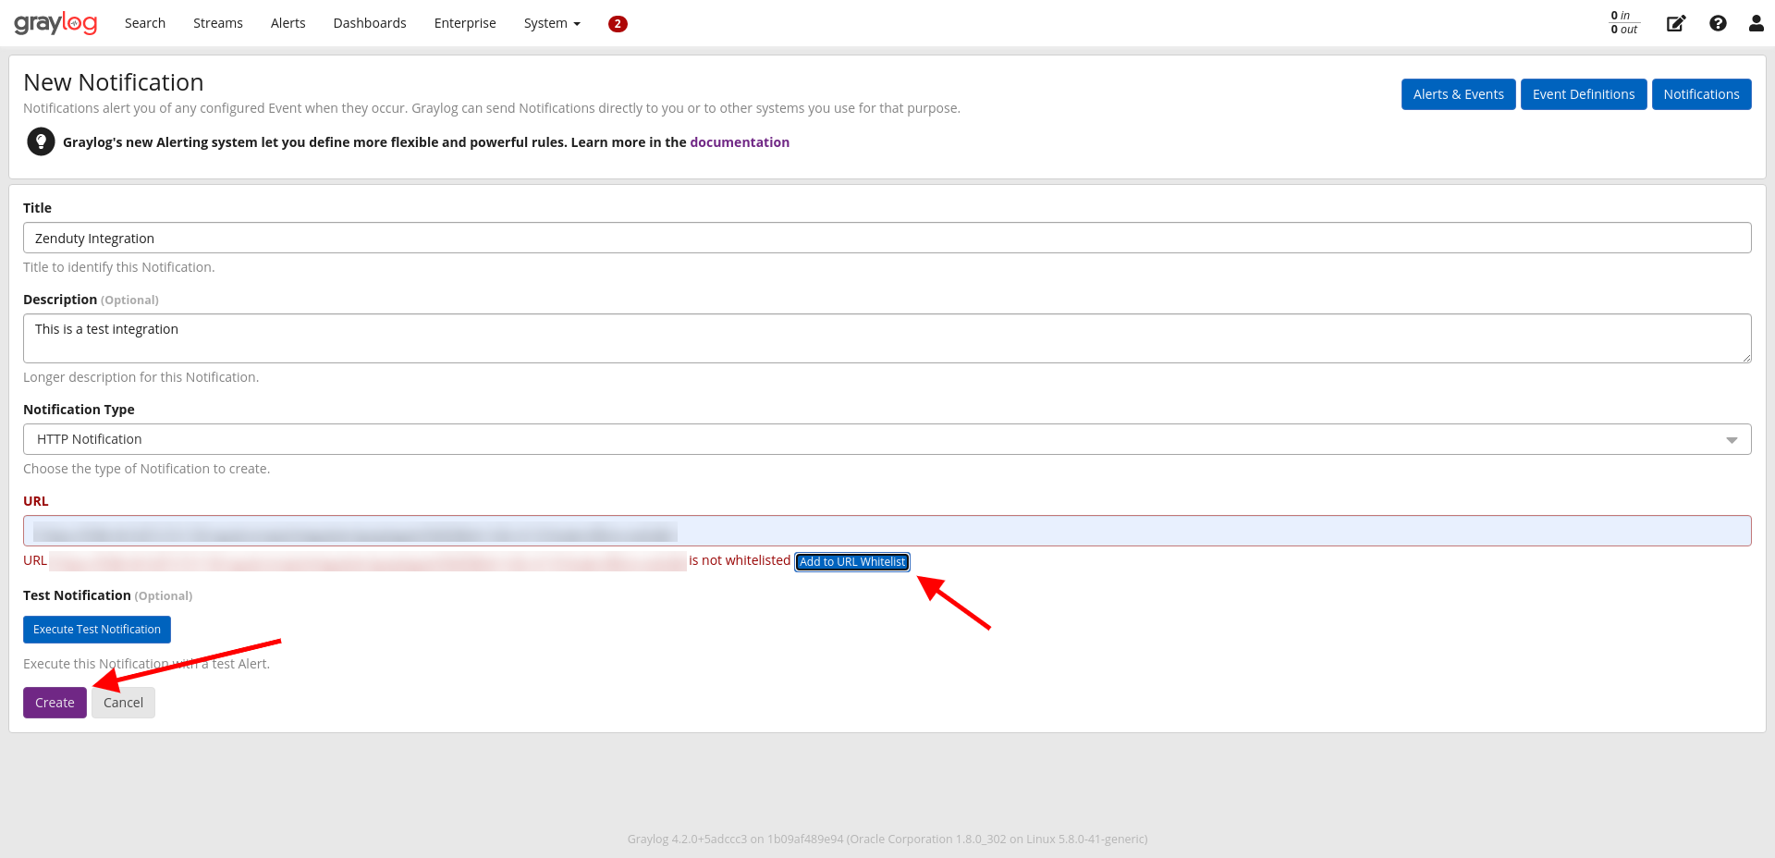The height and width of the screenshot is (858, 1775).
Task: Open the user profile icon
Action: (1757, 23)
